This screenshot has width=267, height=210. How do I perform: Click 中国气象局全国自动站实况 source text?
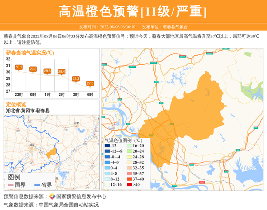click(x=69, y=205)
